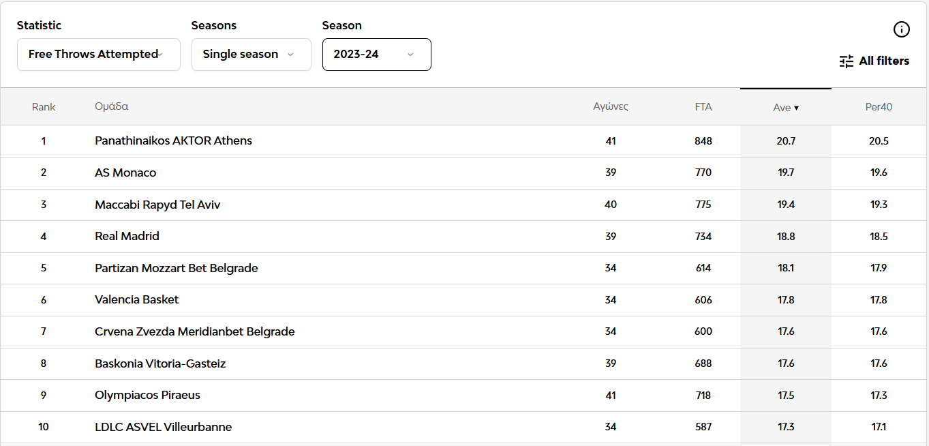Click the filter sliders icon
The width and height of the screenshot is (929, 446).
(847, 61)
